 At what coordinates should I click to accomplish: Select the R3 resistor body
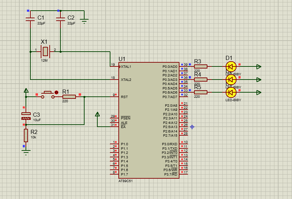coord(201,66)
